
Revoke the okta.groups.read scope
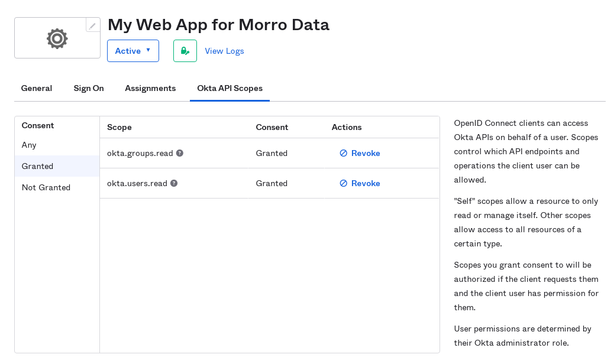(x=360, y=153)
